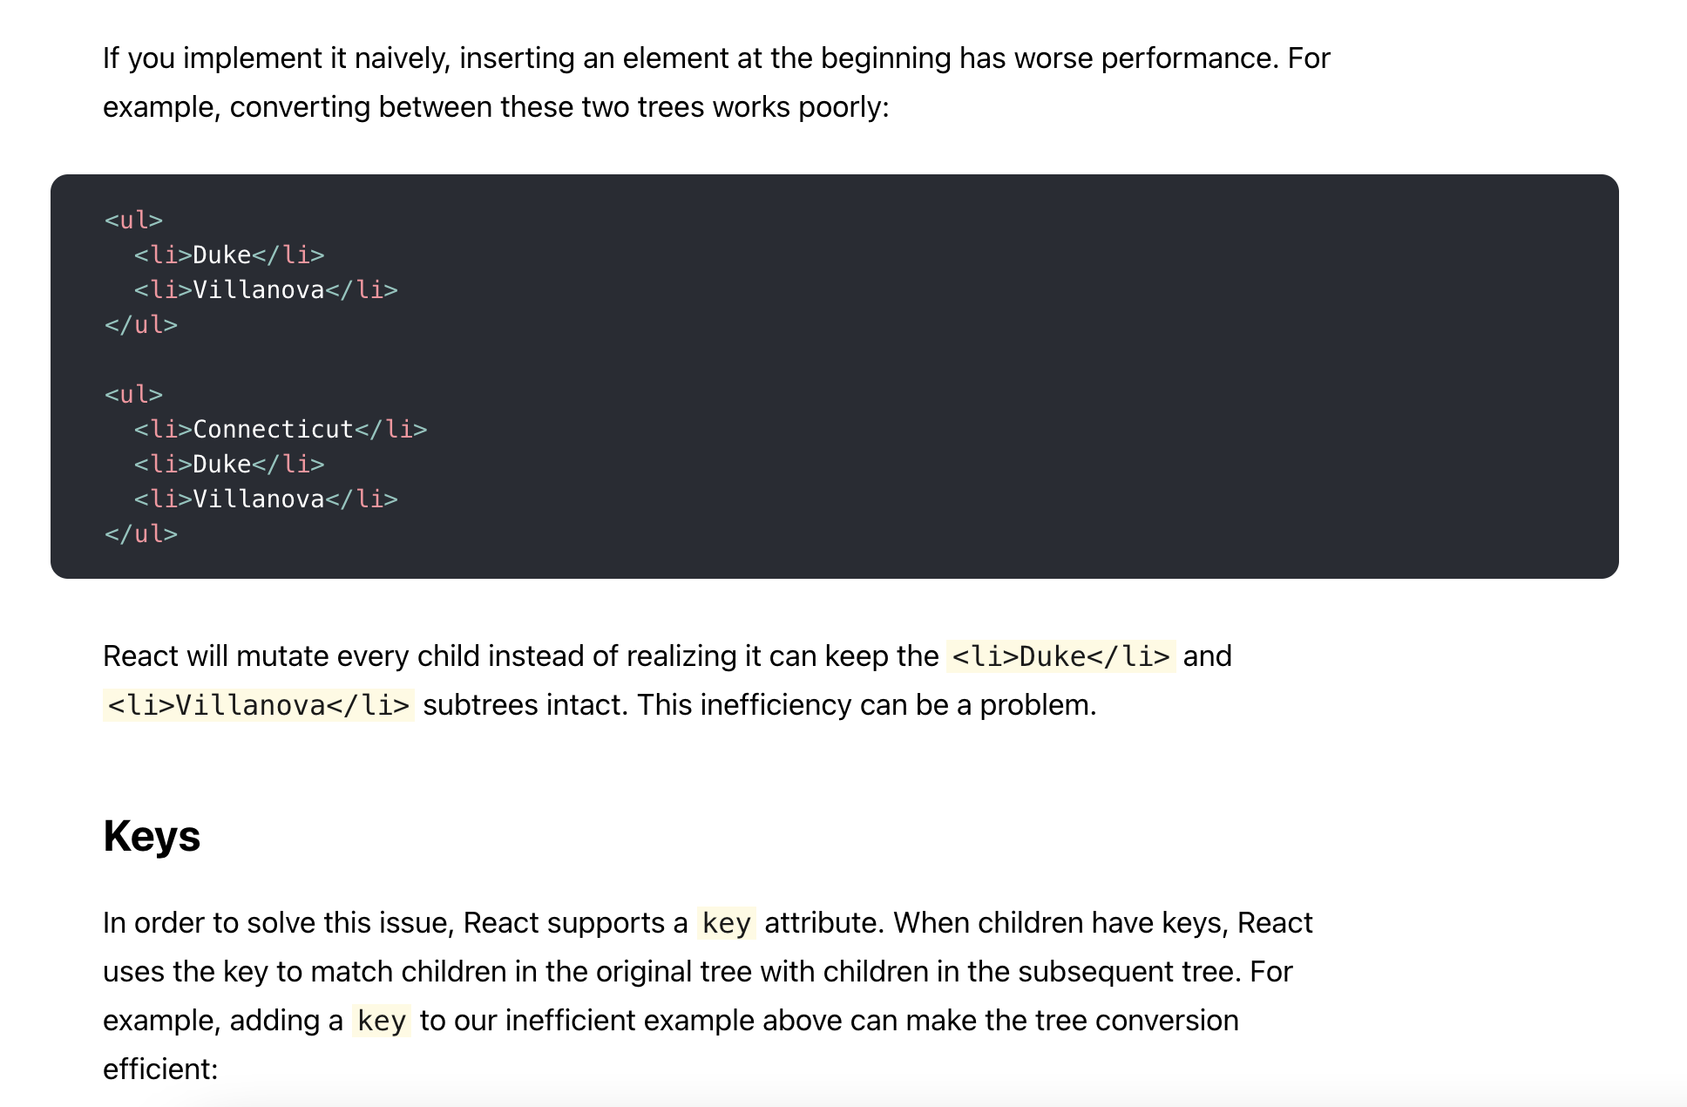Click the inline "key" code after "adding a"
This screenshot has height=1107, width=1687.
(382, 1021)
